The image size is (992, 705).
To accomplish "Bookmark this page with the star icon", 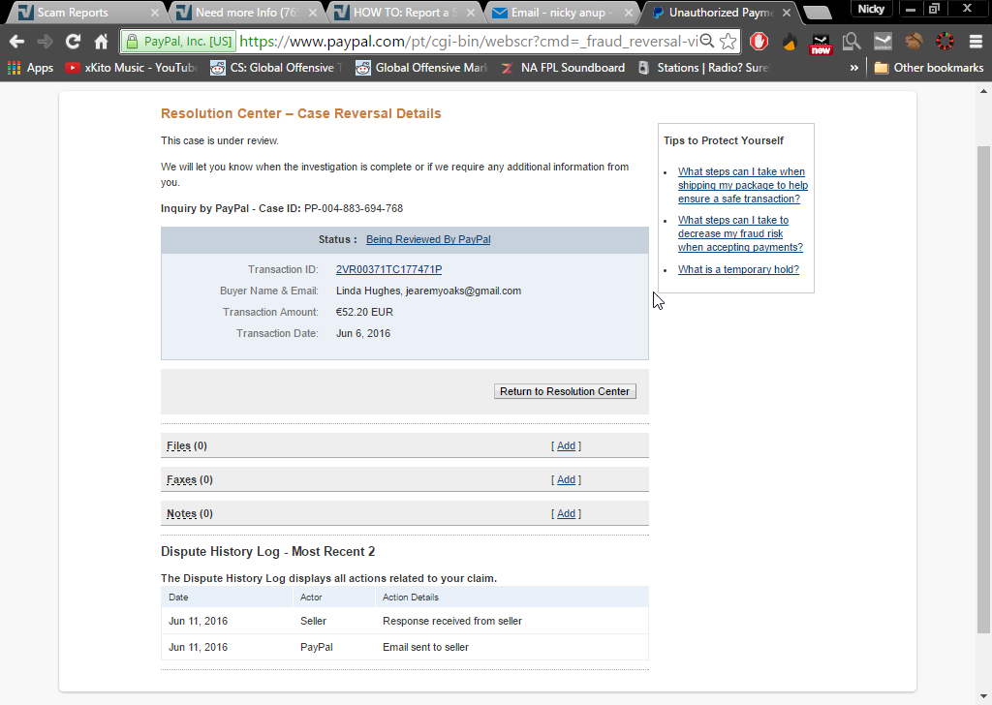I will coord(728,42).
